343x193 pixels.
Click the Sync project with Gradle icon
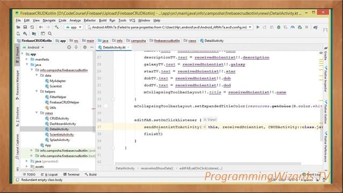[316, 27]
